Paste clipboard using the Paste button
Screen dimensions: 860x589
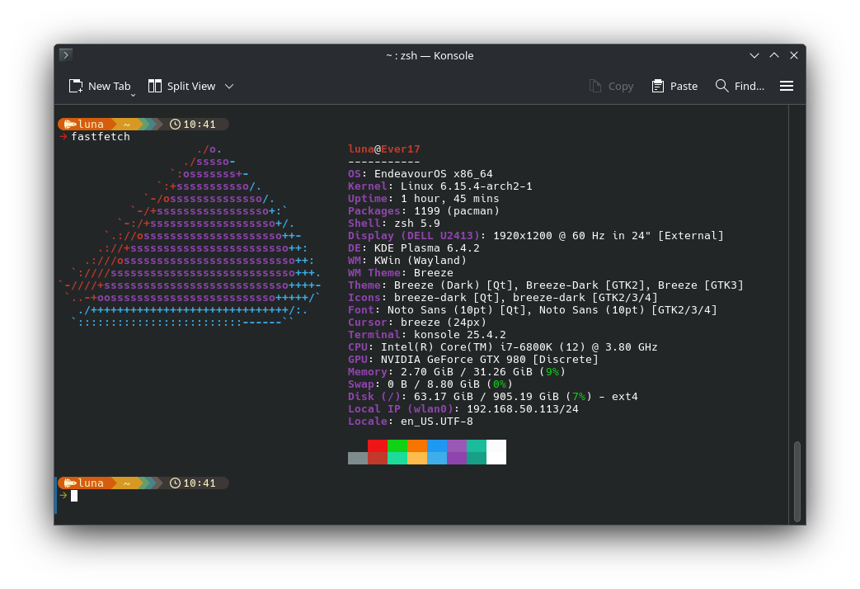[x=674, y=86]
